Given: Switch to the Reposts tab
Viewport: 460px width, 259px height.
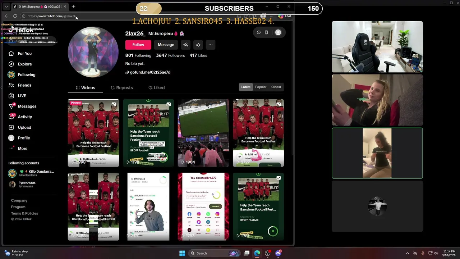Looking at the screenshot, I should 122,88.
